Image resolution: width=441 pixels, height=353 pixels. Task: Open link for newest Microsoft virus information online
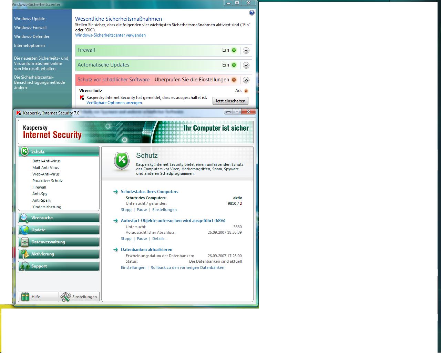[x=41, y=63]
